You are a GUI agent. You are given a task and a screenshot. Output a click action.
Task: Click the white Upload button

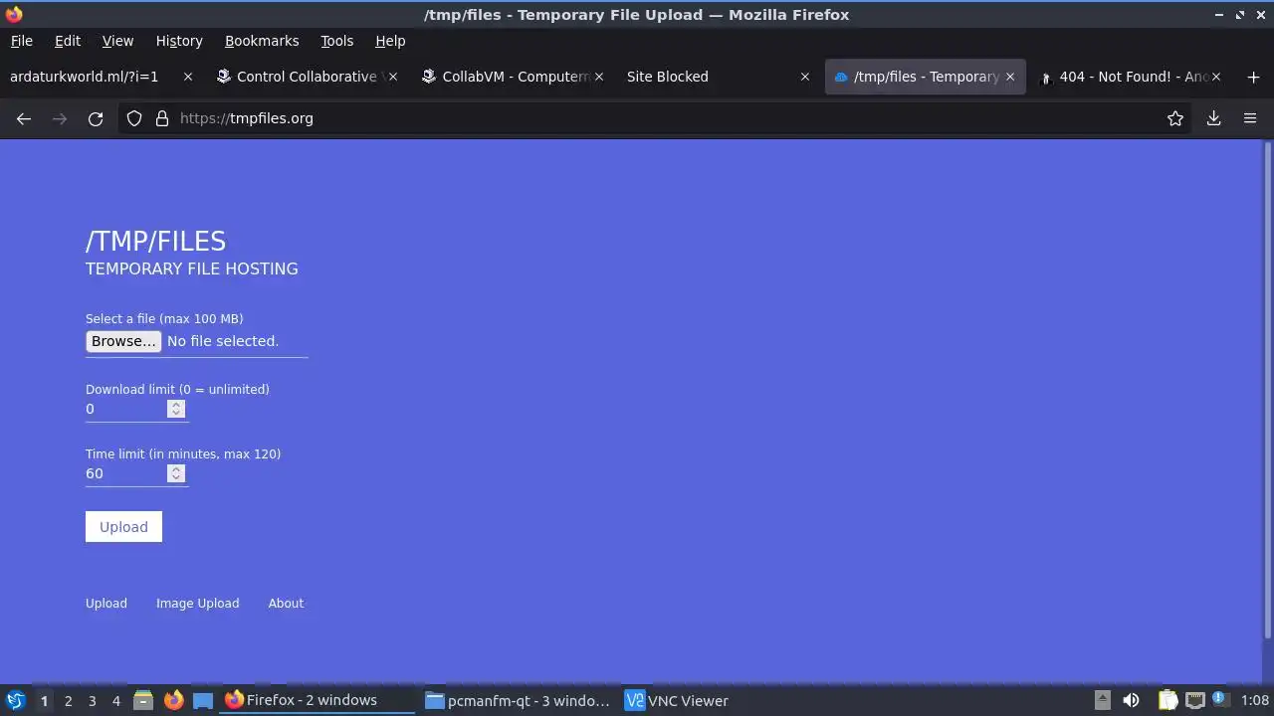click(x=123, y=527)
